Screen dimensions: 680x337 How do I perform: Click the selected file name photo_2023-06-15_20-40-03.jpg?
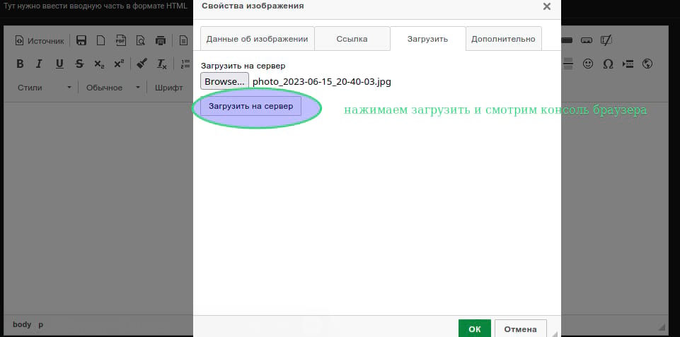coord(322,82)
